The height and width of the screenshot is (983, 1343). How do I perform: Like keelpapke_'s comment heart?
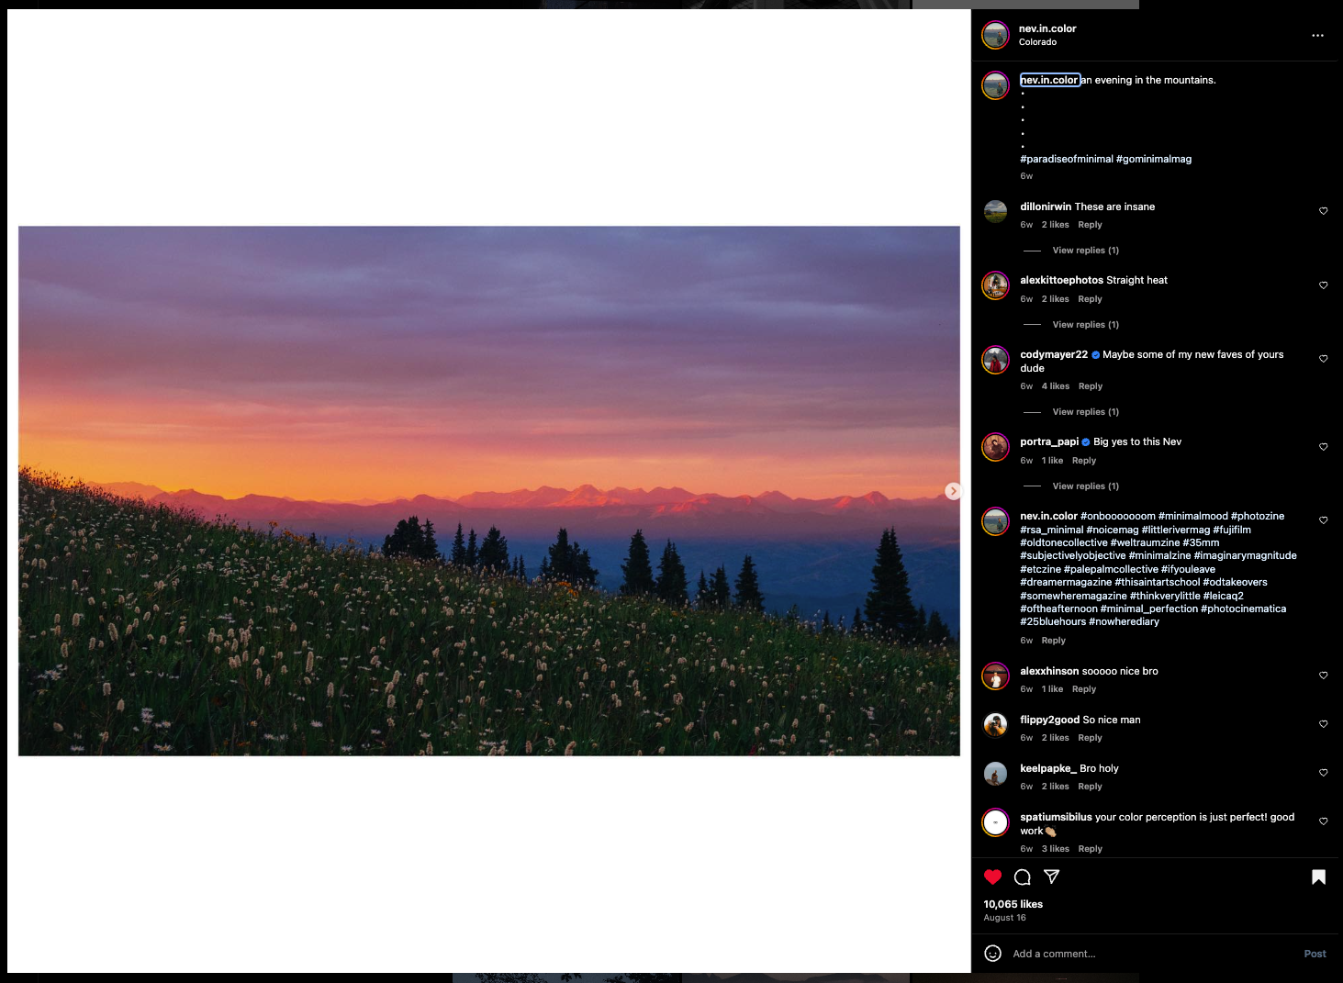click(1323, 773)
